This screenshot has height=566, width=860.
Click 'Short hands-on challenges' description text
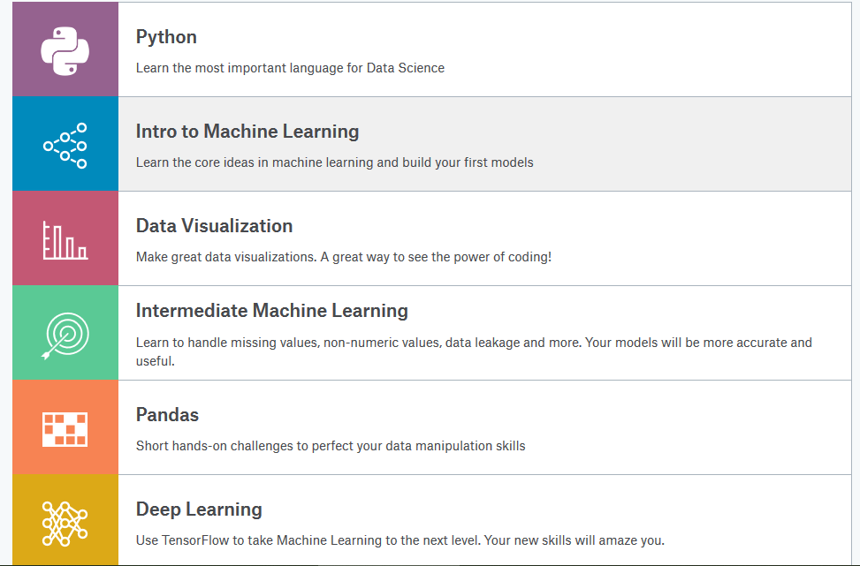(x=331, y=446)
